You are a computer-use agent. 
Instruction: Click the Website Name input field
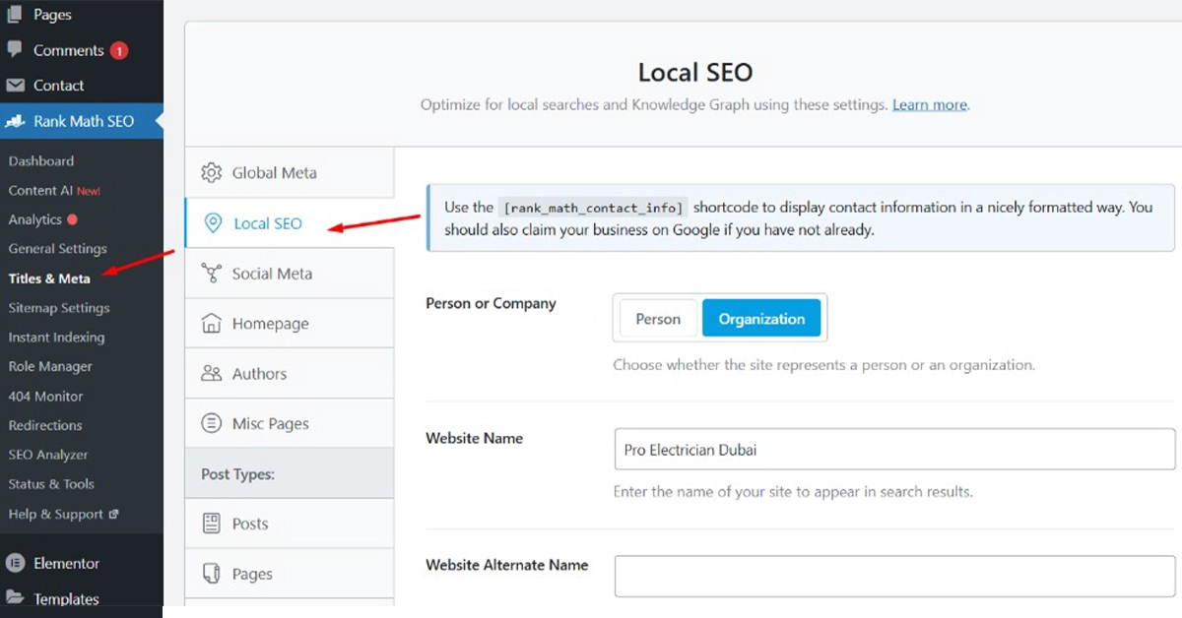(x=893, y=450)
